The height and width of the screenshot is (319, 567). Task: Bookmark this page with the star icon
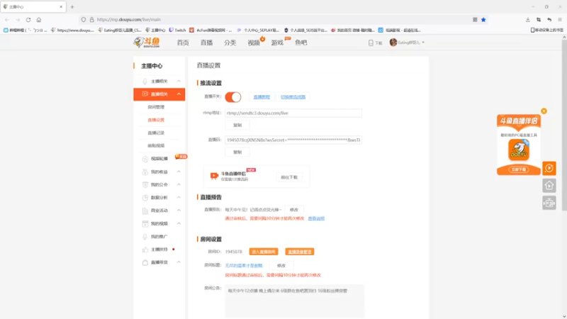coord(483,20)
